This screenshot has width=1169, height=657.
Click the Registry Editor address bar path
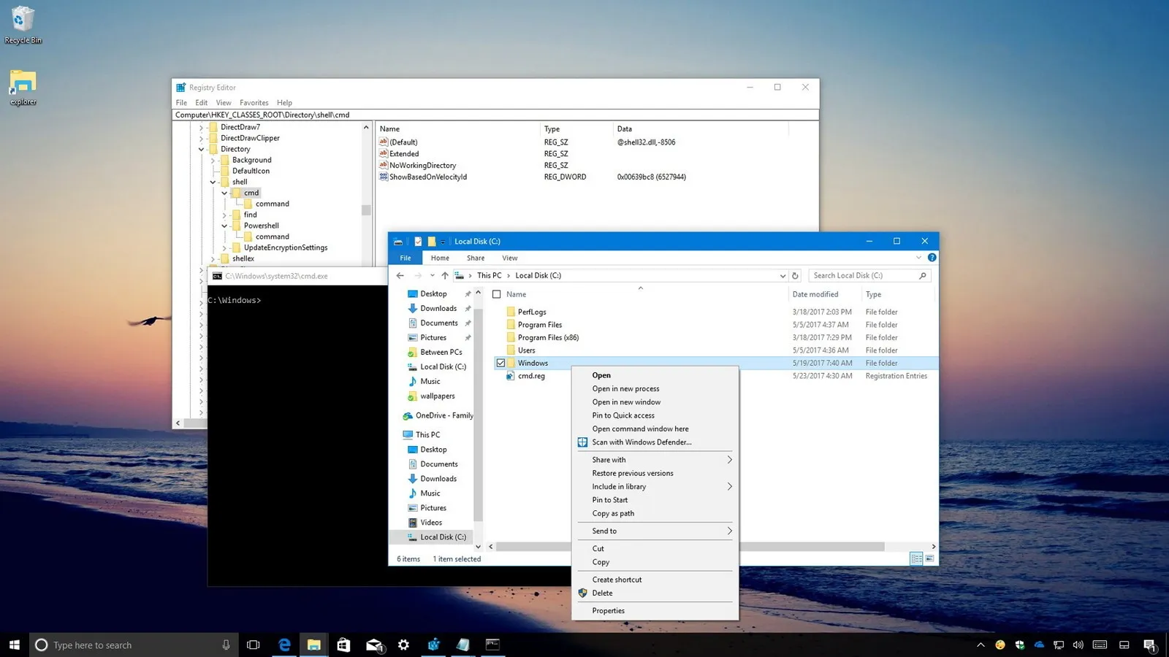click(495, 115)
